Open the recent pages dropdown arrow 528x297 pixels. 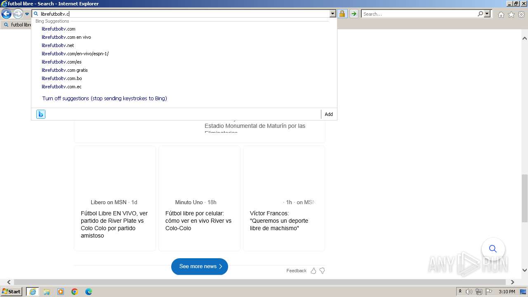27,14
